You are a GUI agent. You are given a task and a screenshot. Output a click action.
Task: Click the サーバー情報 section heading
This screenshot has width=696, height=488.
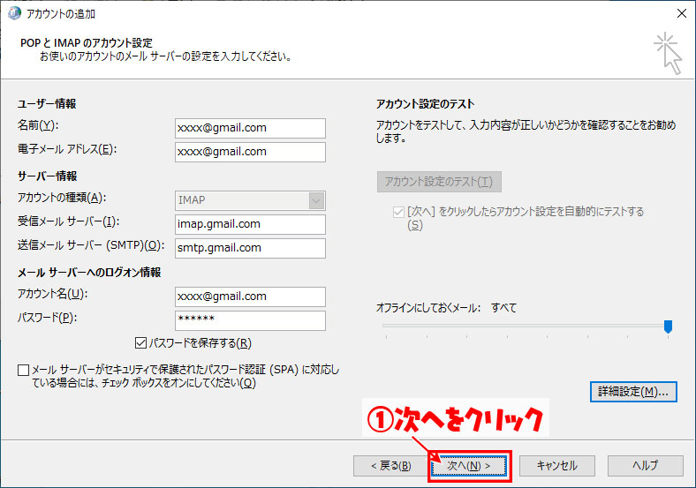(47, 176)
